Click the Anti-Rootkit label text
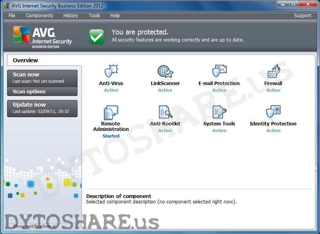 tap(165, 123)
